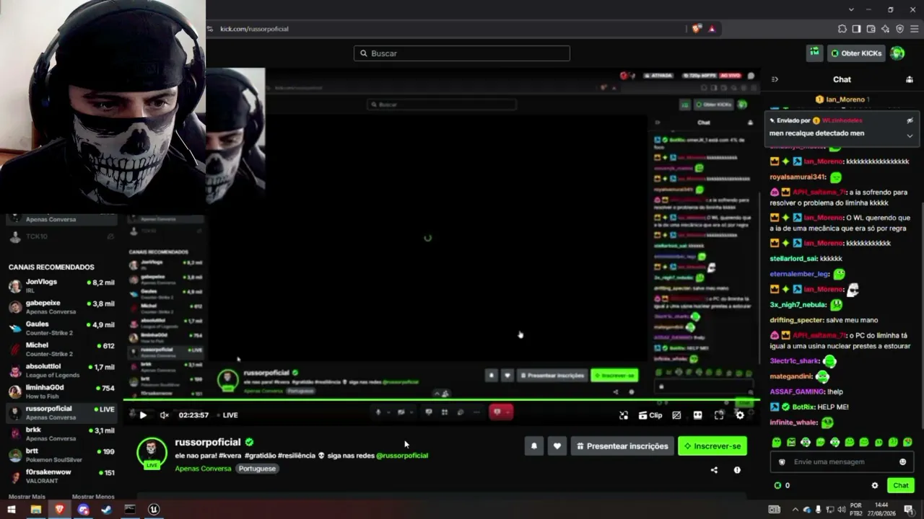Click the mini-player icon left of Clip
Viewport: 924px width, 519px height.
coord(624,415)
